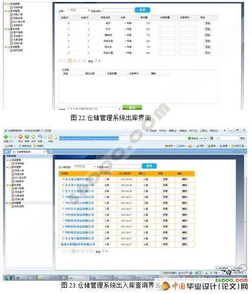Click the 翻译 icon on the plugin bar
The image size is (252, 294).
click(209, 146)
